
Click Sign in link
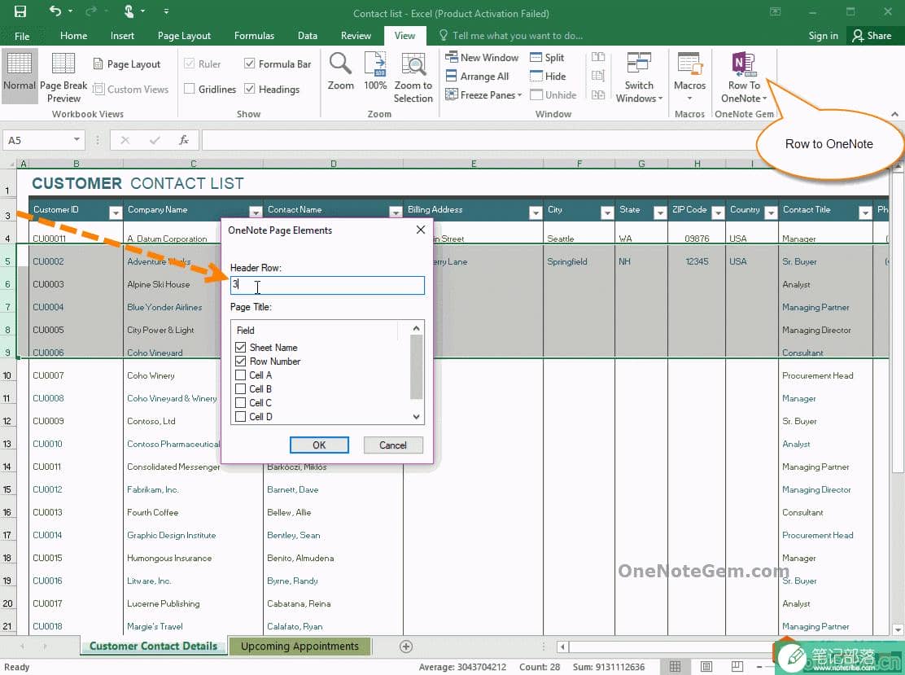823,36
